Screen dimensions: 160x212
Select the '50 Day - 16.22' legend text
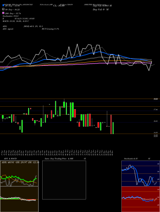pos(12,10)
